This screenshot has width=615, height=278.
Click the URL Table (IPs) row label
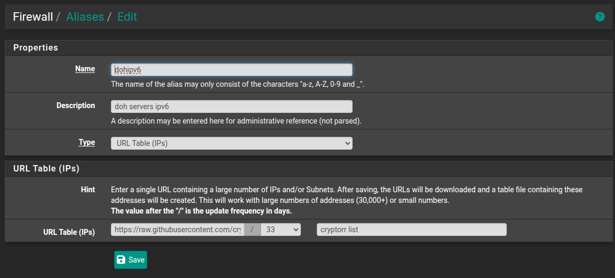pos(69,232)
